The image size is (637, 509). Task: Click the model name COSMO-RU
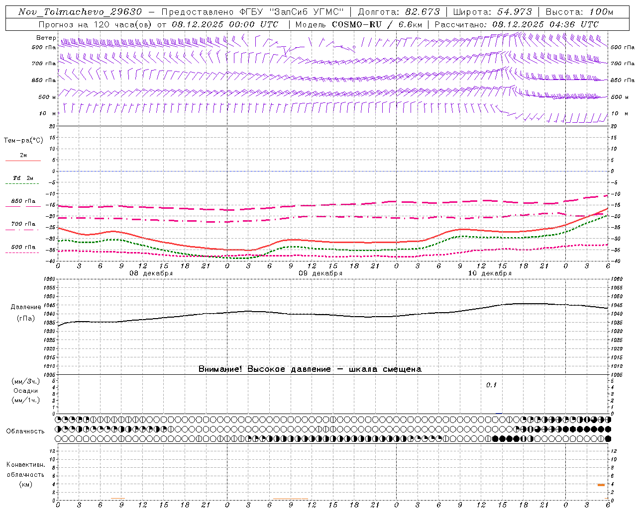[357, 24]
